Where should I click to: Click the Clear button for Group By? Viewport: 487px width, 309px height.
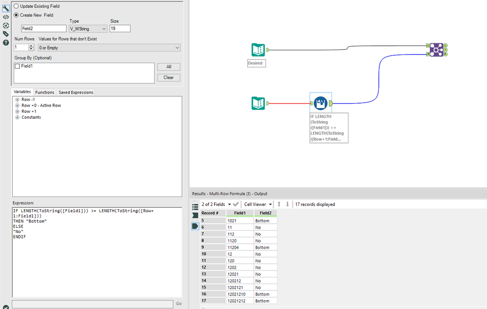pos(169,77)
